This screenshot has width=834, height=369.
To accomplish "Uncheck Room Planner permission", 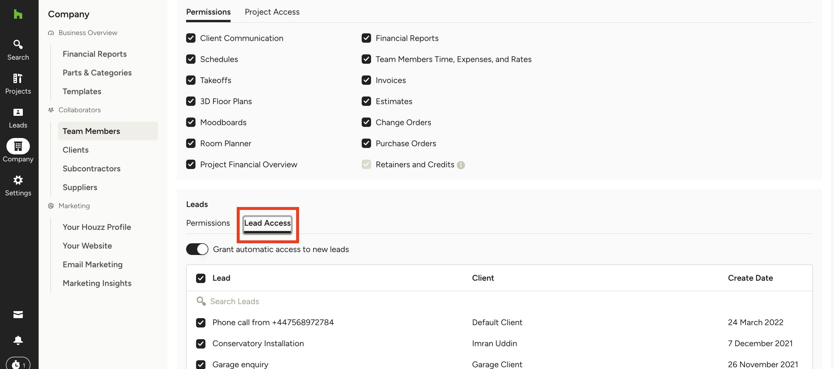I will click(x=191, y=143).
